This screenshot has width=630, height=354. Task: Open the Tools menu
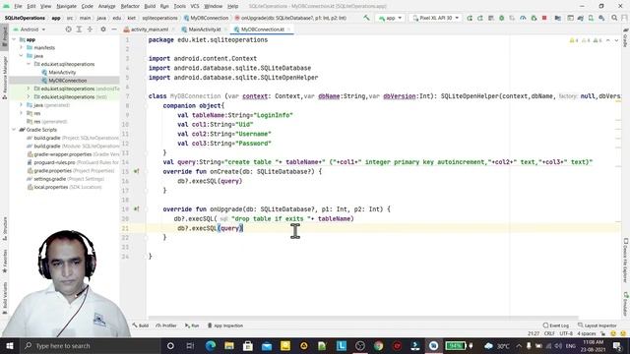pyautogui.click(x=179, y=6)
